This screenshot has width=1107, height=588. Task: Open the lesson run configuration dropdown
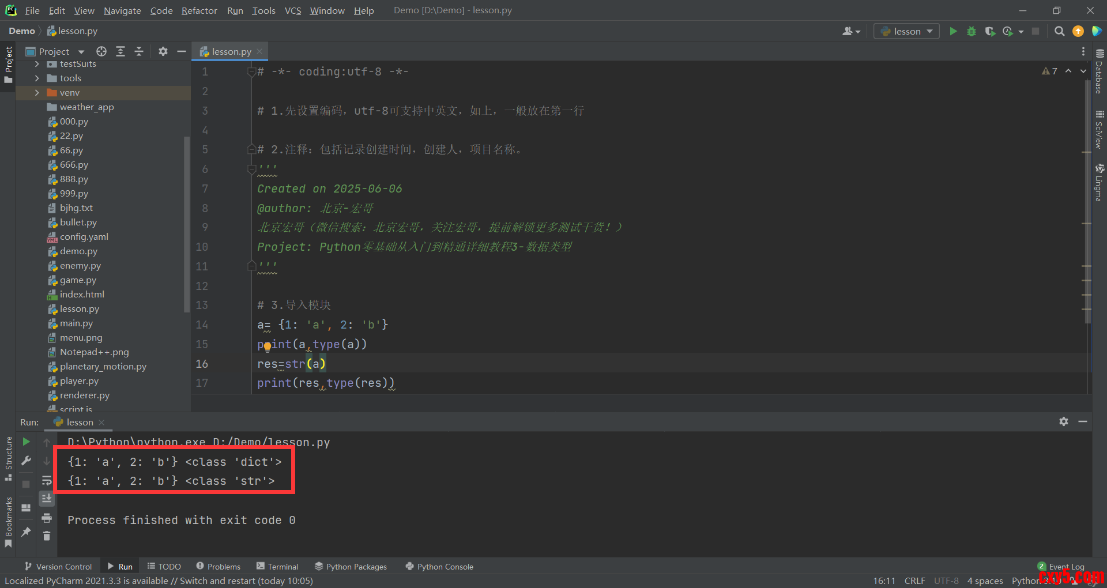(x=906, y=31)
